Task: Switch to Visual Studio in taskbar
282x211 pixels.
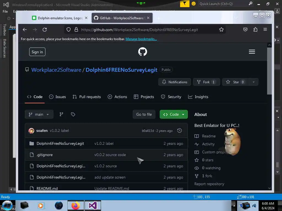Action: pos(93,206)
